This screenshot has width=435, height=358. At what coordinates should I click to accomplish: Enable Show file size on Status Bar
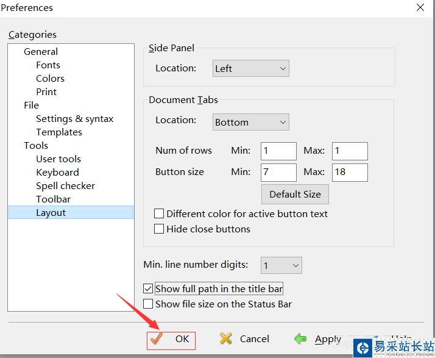[148, 304]
